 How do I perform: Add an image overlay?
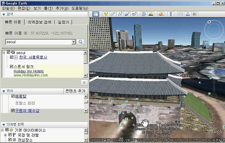pos(127,14)
